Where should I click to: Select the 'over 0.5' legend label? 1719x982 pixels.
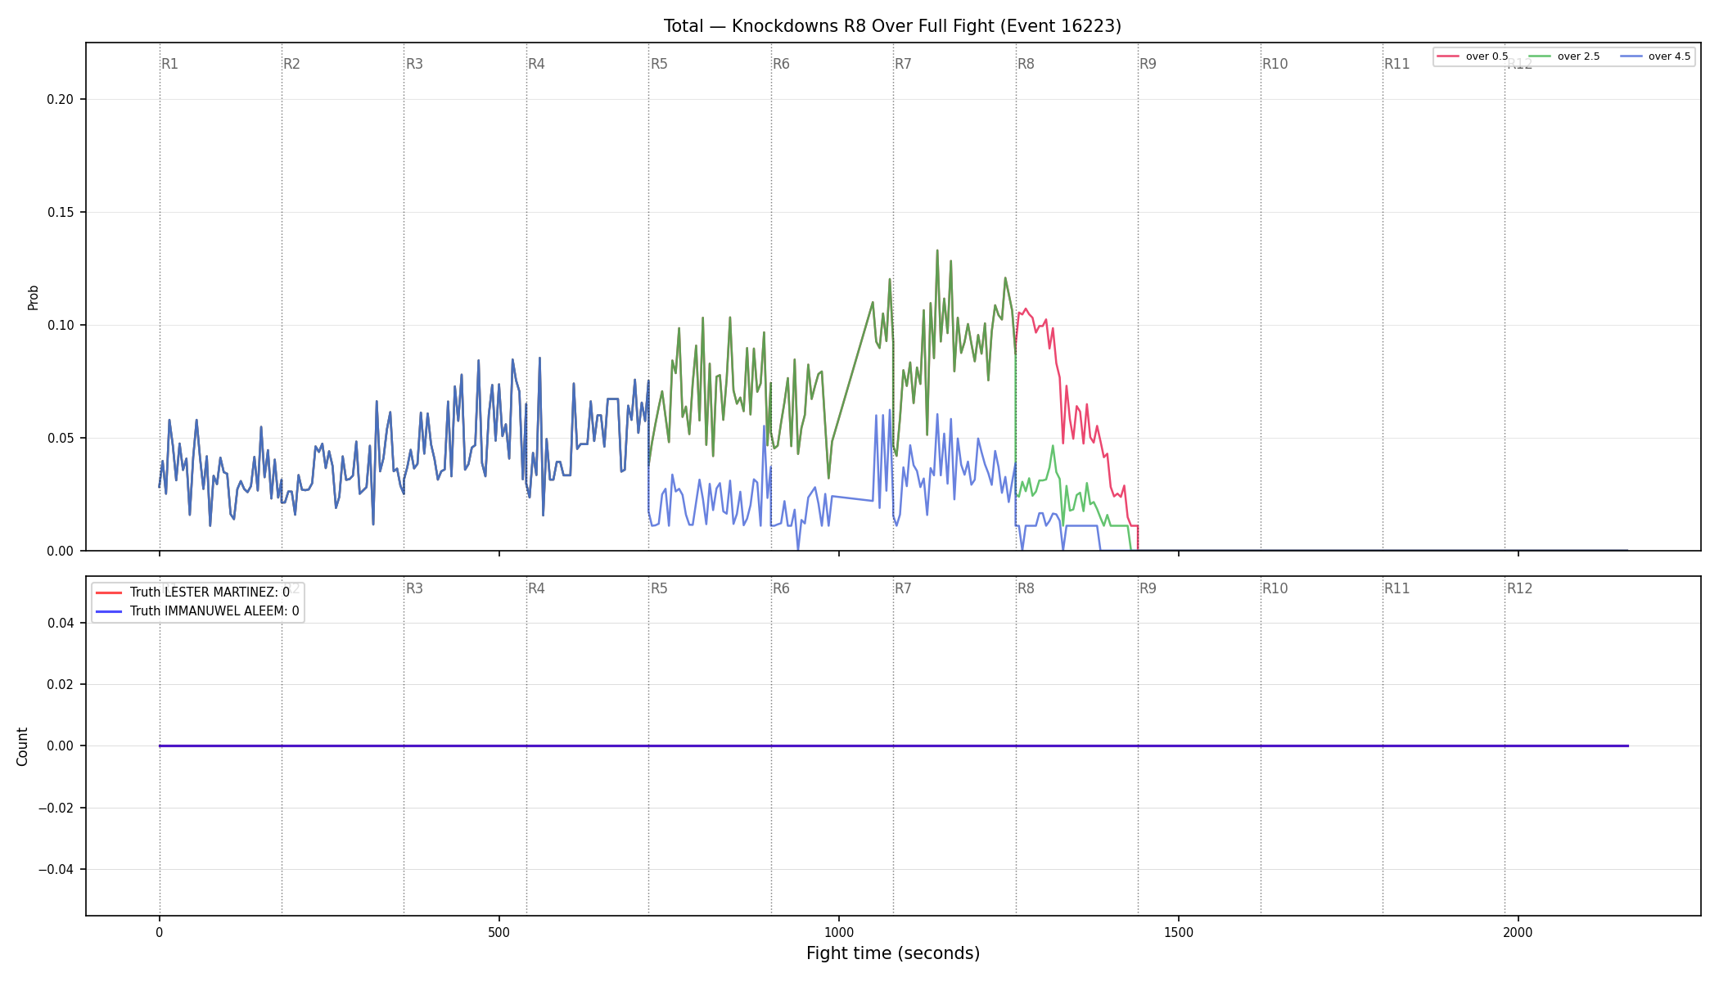tap(1487, 56)
